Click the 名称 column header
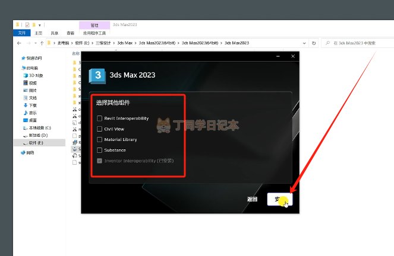Viewport: 394px width, 256px height. [x=75, y=53]
